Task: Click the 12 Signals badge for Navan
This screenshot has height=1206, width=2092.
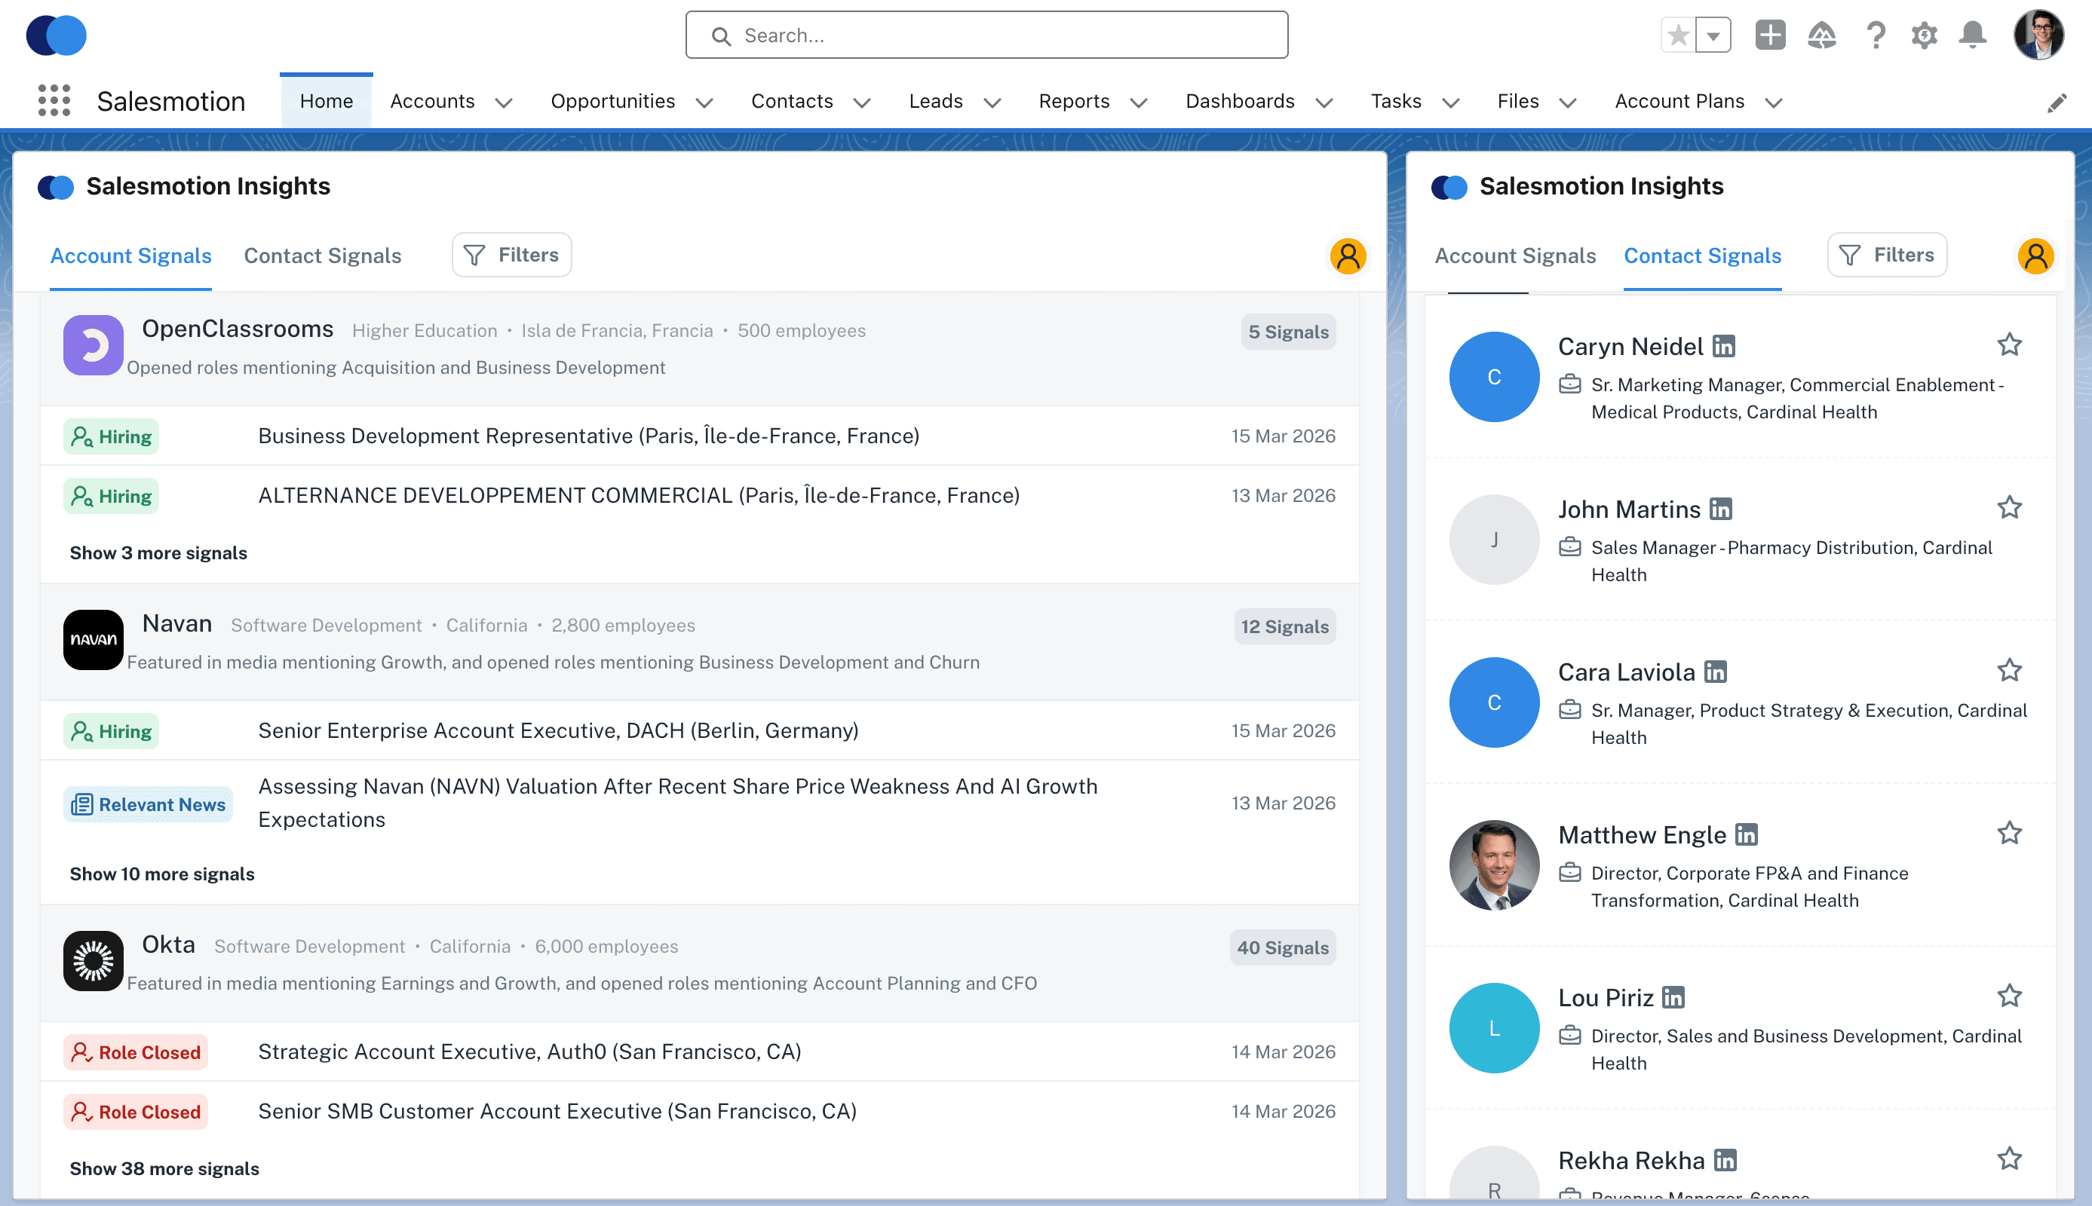Action: coord(1284,627)
